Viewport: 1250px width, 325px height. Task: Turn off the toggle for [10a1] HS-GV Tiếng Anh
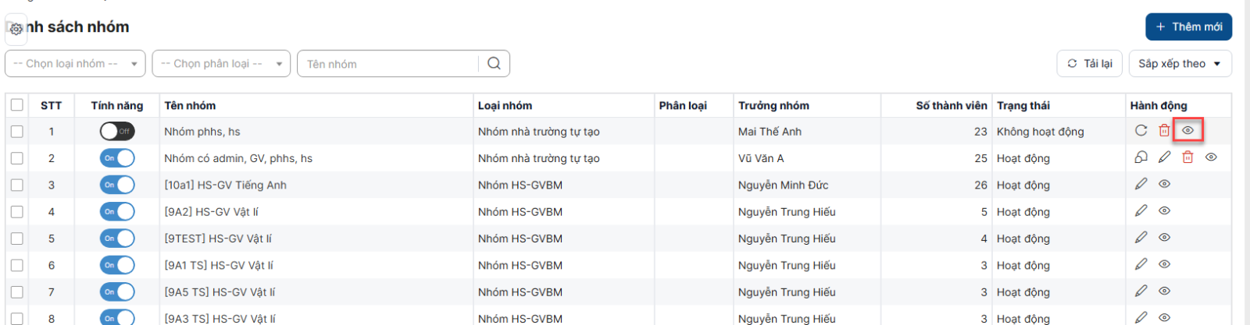click(x=117, y=185)
